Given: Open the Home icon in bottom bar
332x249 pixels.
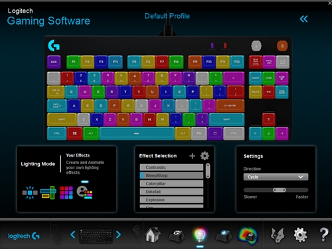Looking at the screenshot, I should (153, 234).
